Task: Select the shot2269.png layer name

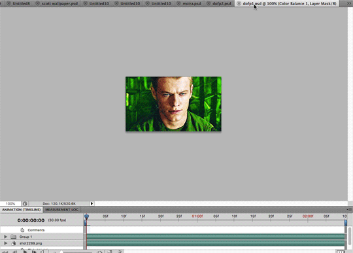Action: (x=31, y=243)
